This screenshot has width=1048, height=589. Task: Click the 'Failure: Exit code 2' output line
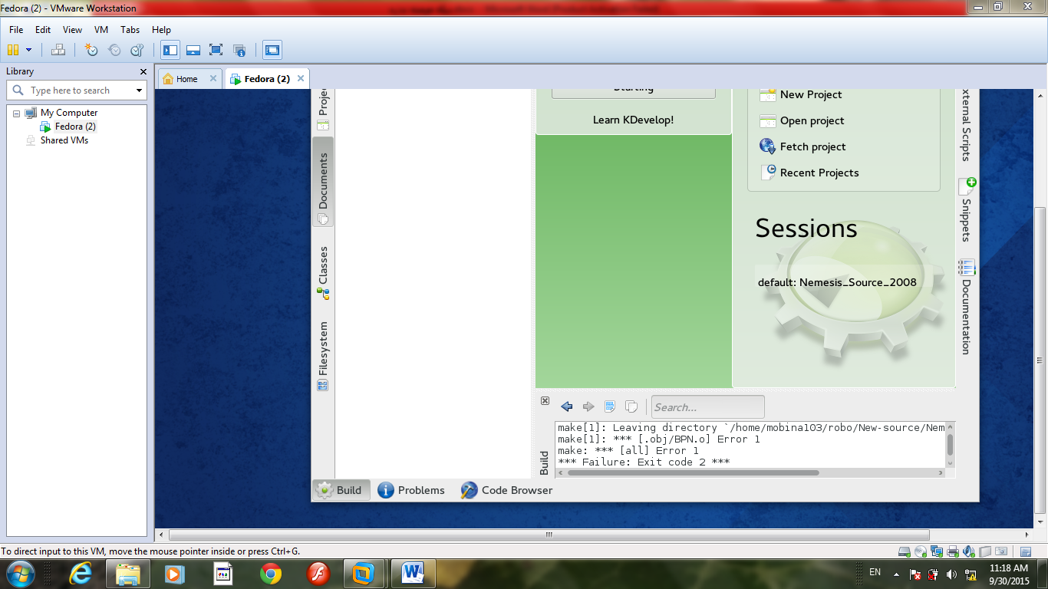[643, 462]
